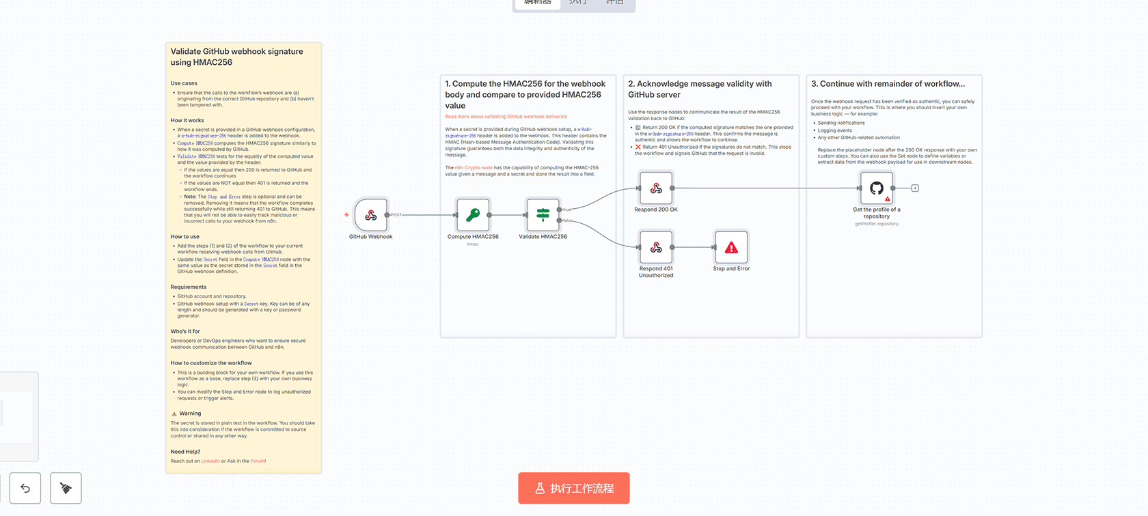Select the GitHub Webhook trigger node
This screenshot has height=516, width=1148.
pyautogui.click(x=371, y=215)
